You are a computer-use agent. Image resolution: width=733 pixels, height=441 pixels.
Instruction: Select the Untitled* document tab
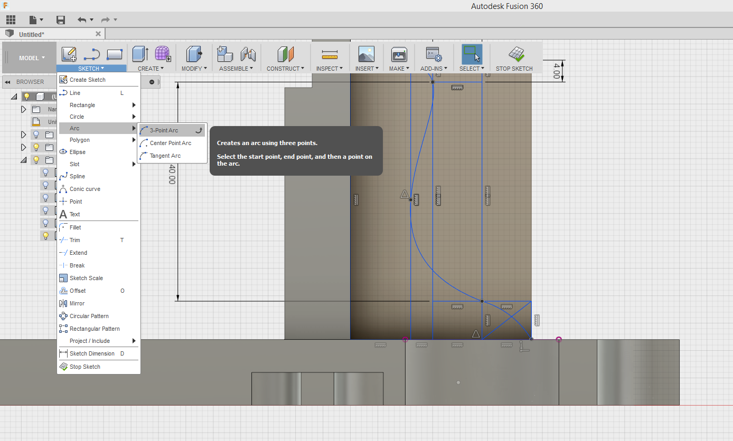pyautogui.click(x=53, y=34)
